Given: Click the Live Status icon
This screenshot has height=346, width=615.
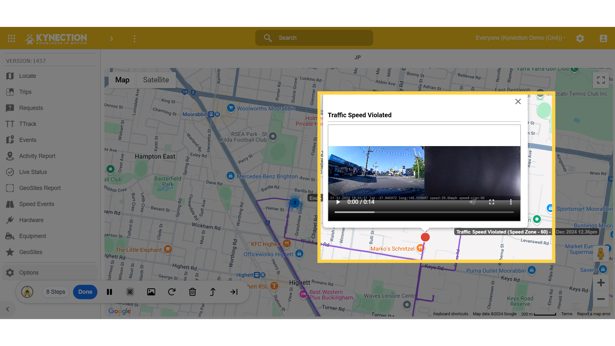Looking at the screenshot, I should [10, 172].
